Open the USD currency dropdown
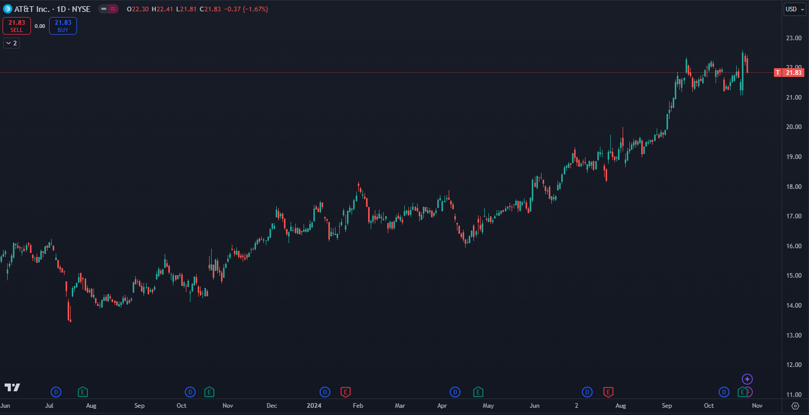 (x=794, y=9)
